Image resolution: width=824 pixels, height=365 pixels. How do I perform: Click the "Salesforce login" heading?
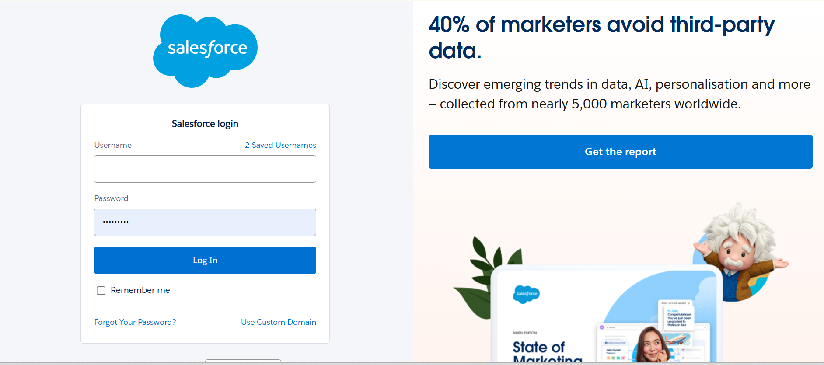pyautogui.click(x=205, y=124)
